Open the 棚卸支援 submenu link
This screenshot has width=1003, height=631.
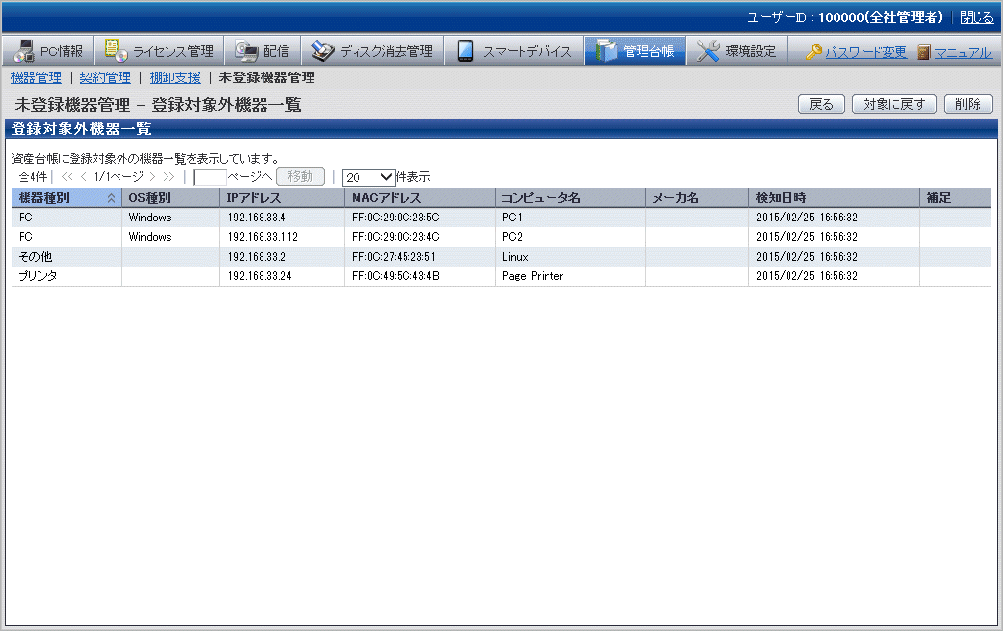[x=174, y=77]
